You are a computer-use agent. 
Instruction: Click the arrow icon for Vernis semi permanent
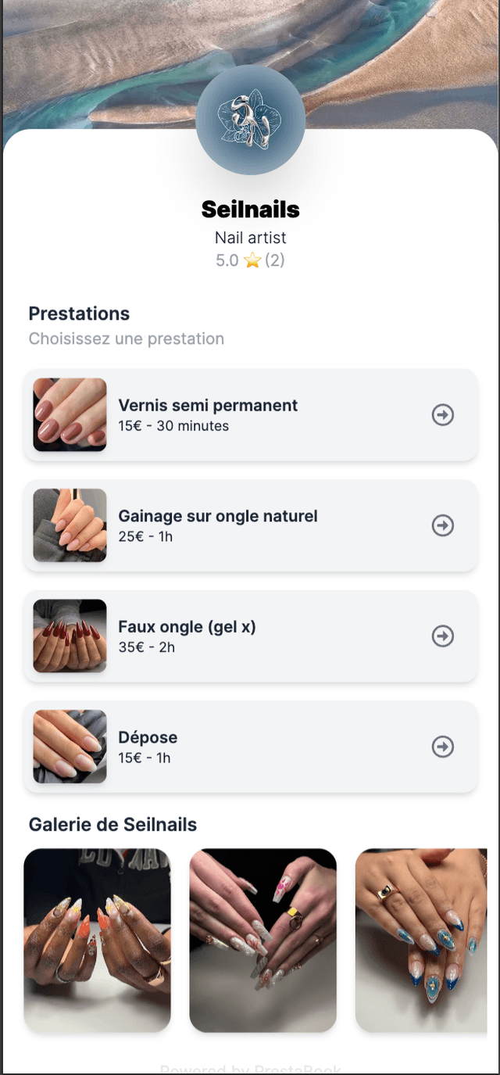[443, 415]
